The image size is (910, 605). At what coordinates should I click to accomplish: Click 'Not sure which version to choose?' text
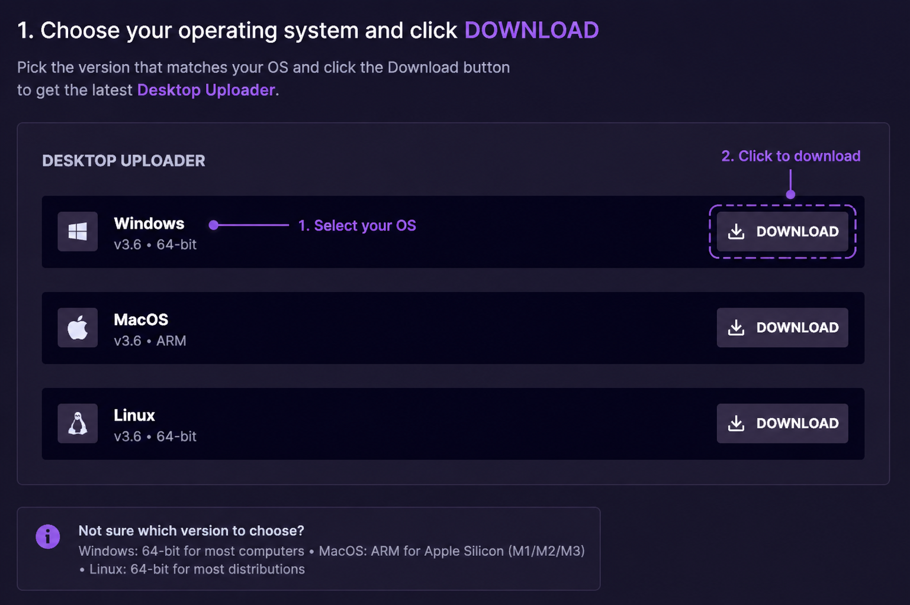coord(191,530)
